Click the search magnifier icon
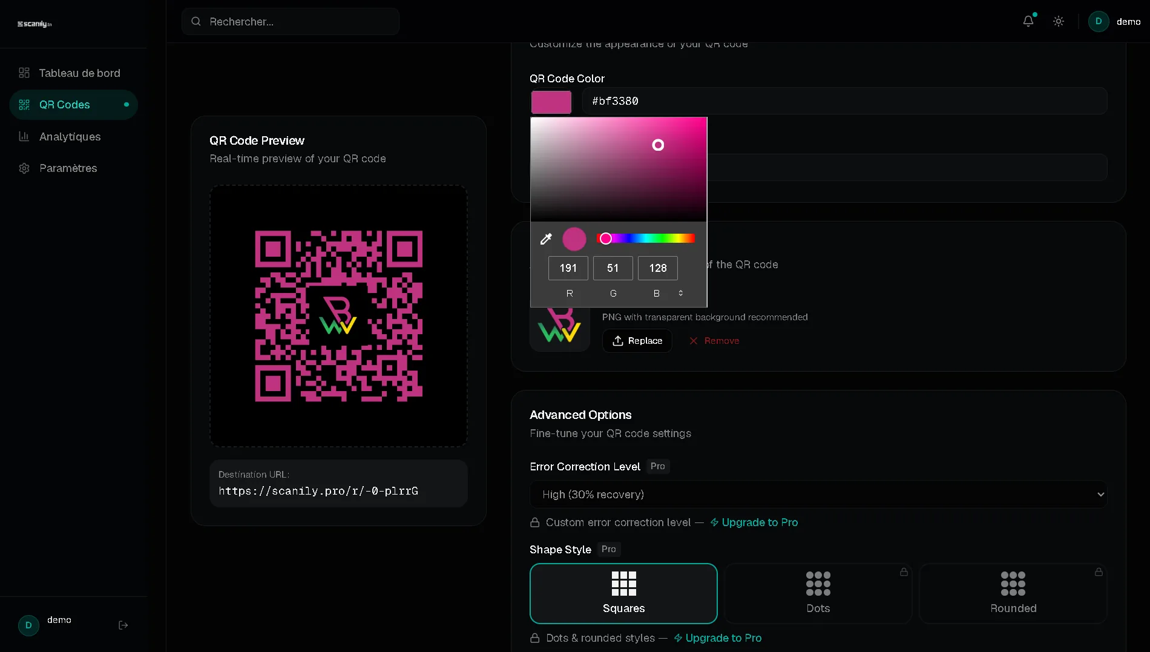The image size is (1150, 652). [196, 21]
